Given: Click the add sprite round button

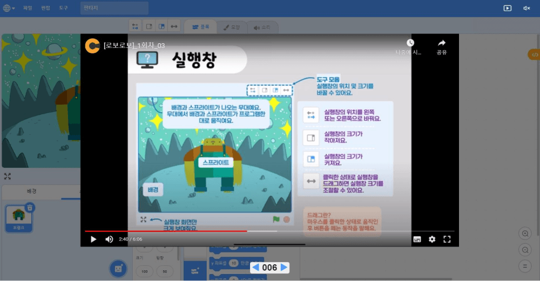Looking at the screenshot, I should [x=118, y=269].
